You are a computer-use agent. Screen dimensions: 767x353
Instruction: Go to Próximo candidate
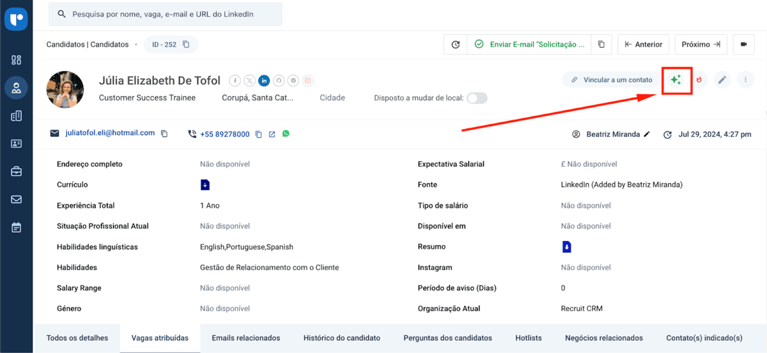[x=701, y=45]
